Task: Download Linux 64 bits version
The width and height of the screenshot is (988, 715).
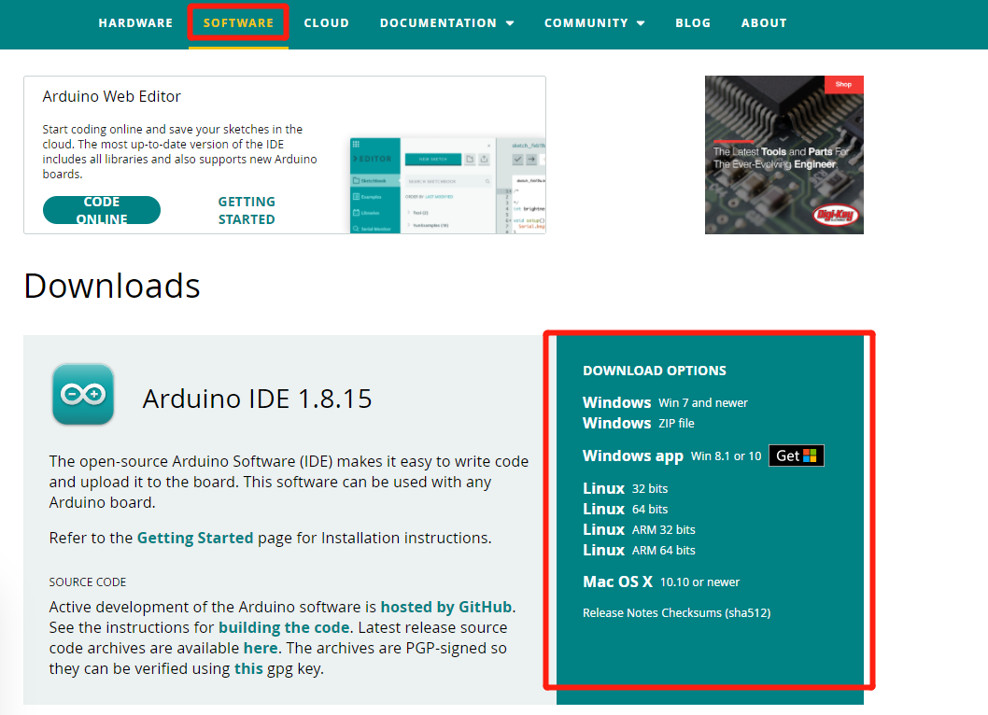Action: coord(625,509)
